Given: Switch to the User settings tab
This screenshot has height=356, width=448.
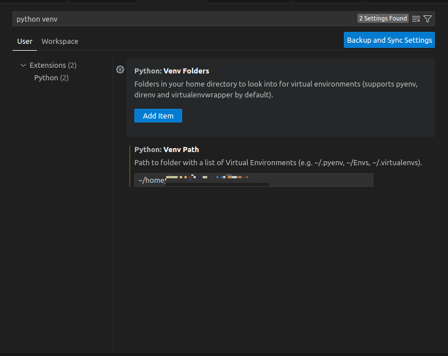Looking at the screenshot, I should pyautogui.click(x=25, y=42).
